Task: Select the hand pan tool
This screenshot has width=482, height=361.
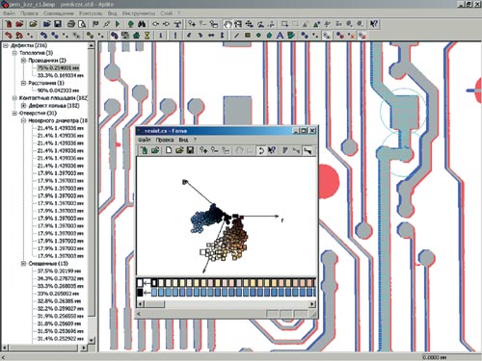Action: (x=228, y=24)
